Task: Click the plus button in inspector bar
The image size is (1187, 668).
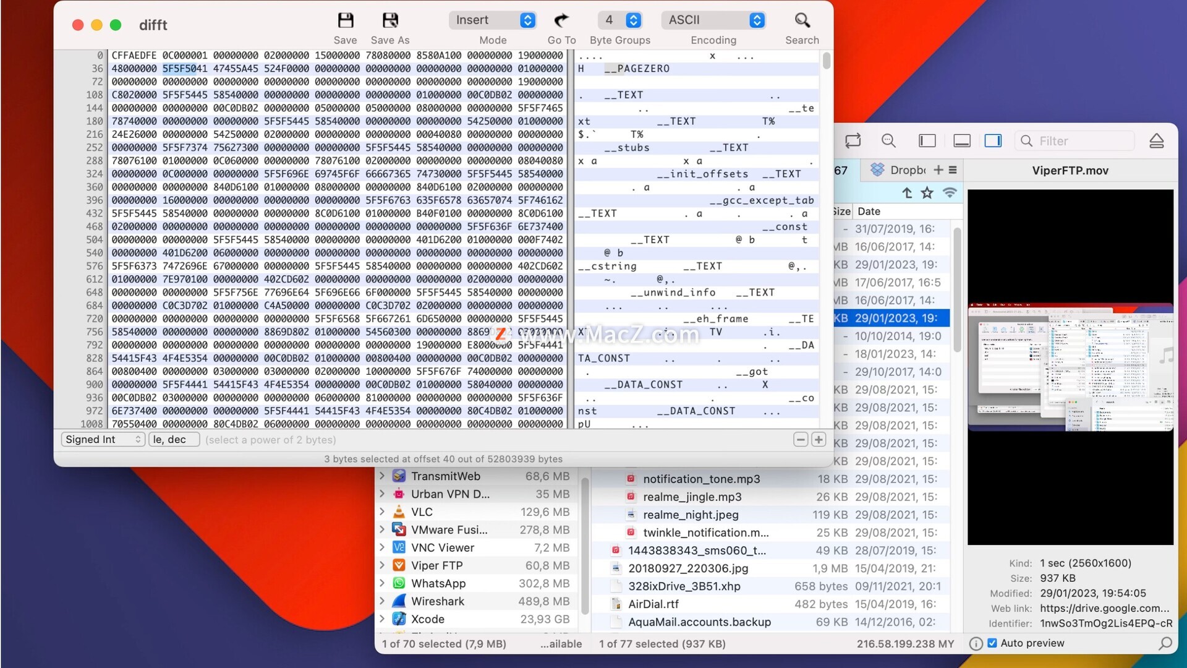Action: [819, 439]
